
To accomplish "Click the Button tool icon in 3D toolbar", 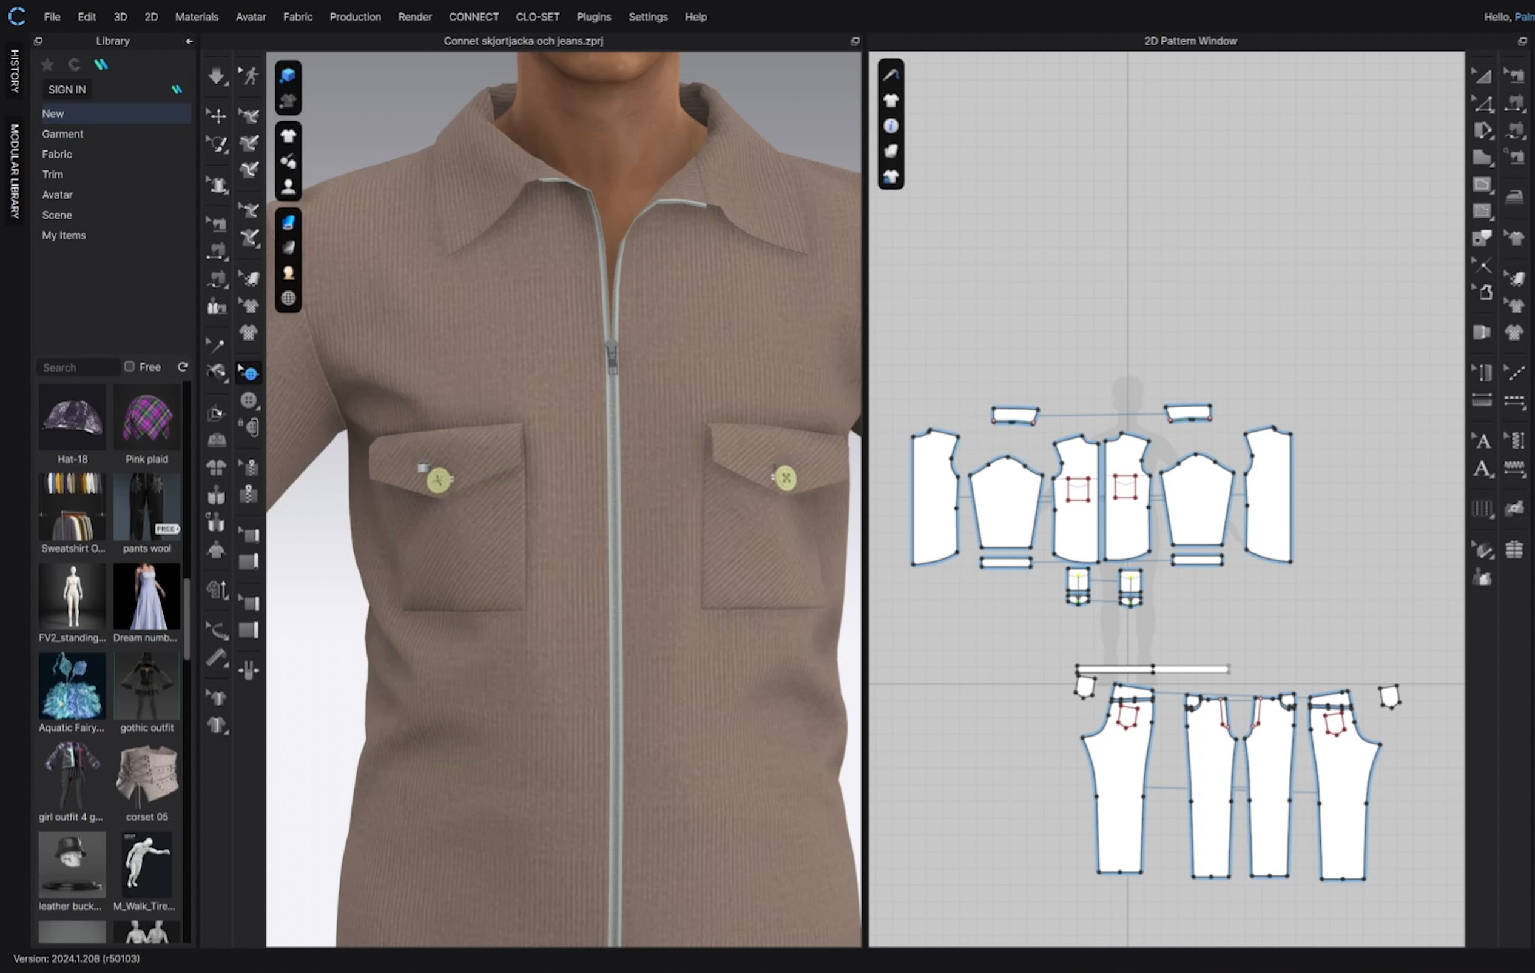I will [x=249, y=401].
